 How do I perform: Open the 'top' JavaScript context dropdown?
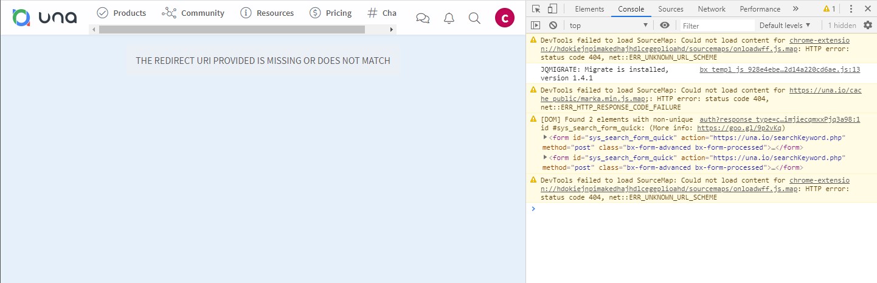pos(608,26)
